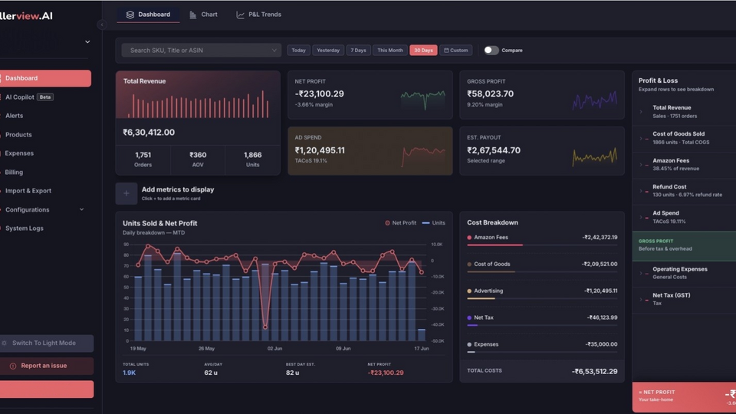Click the Total Costs -₹6,53,512.29 value

pos(595,372)
